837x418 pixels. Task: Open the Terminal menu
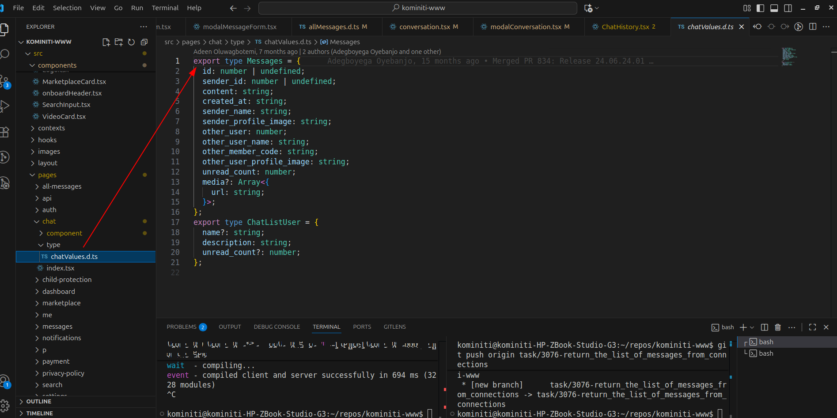[x=165, y=8]
